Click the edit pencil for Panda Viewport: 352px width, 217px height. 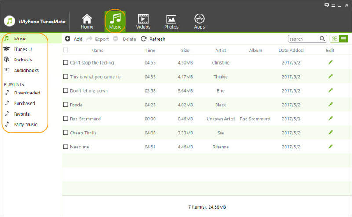(330, 105)
